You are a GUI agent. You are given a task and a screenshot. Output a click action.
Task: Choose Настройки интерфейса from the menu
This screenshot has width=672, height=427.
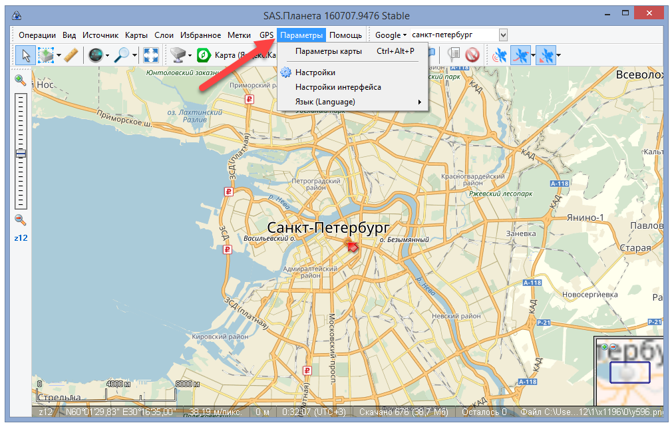[338, 87]
